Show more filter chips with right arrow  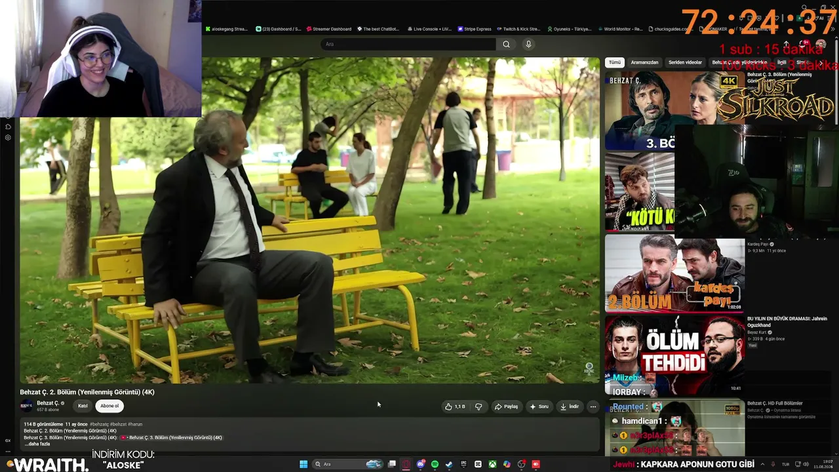[x=821, y=62]
